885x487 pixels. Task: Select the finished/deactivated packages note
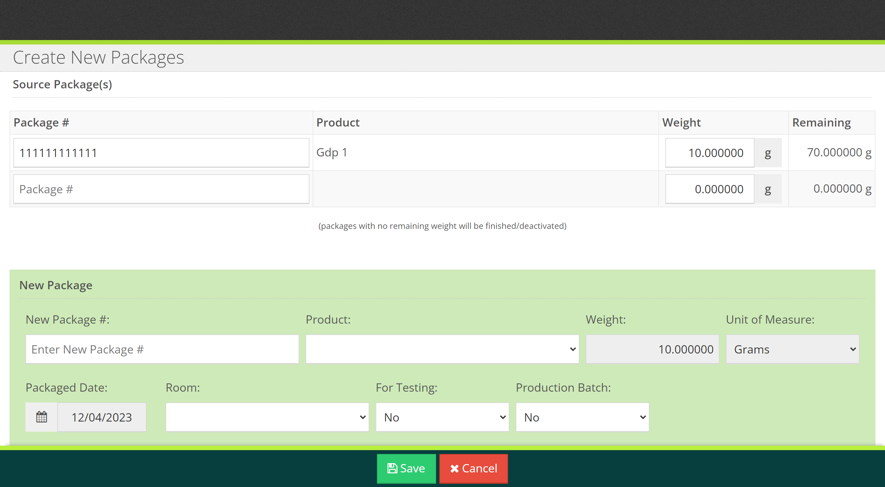(x=442, y=226)
